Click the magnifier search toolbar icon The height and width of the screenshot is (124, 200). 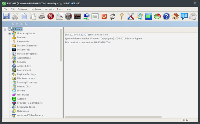(x=60, y=16)
